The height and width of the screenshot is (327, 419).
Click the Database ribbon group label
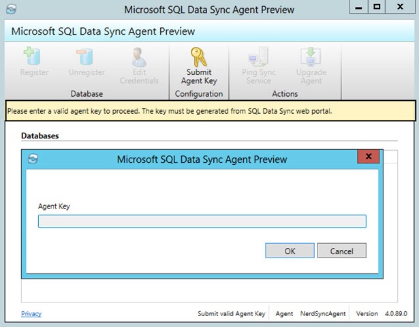coord(87,94)
